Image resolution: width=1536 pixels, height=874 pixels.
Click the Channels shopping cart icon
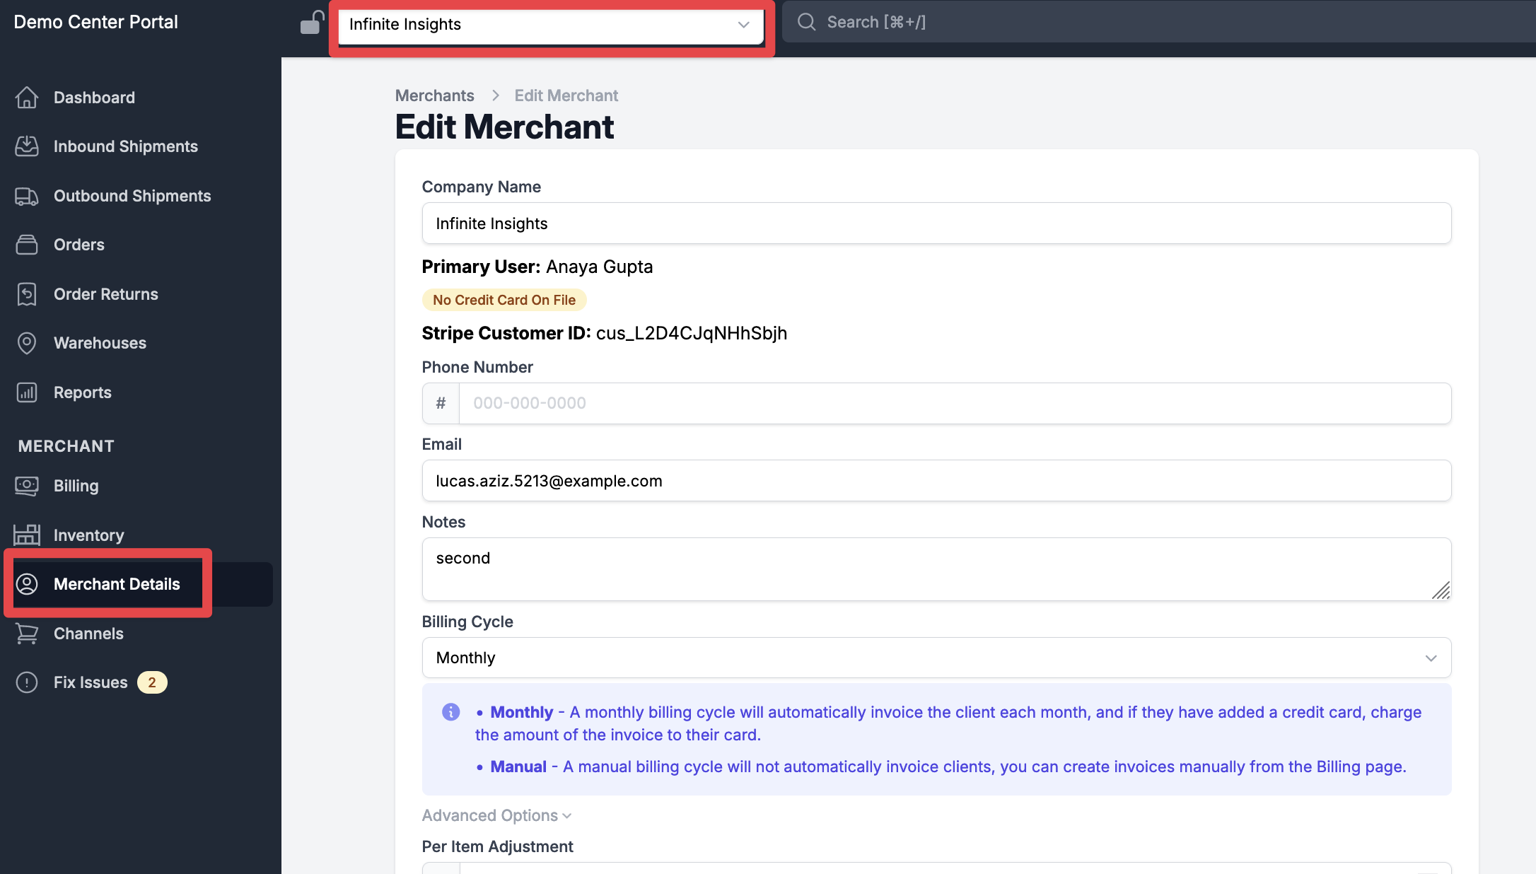[27, 634]
